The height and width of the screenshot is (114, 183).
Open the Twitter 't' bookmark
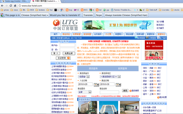136,10
